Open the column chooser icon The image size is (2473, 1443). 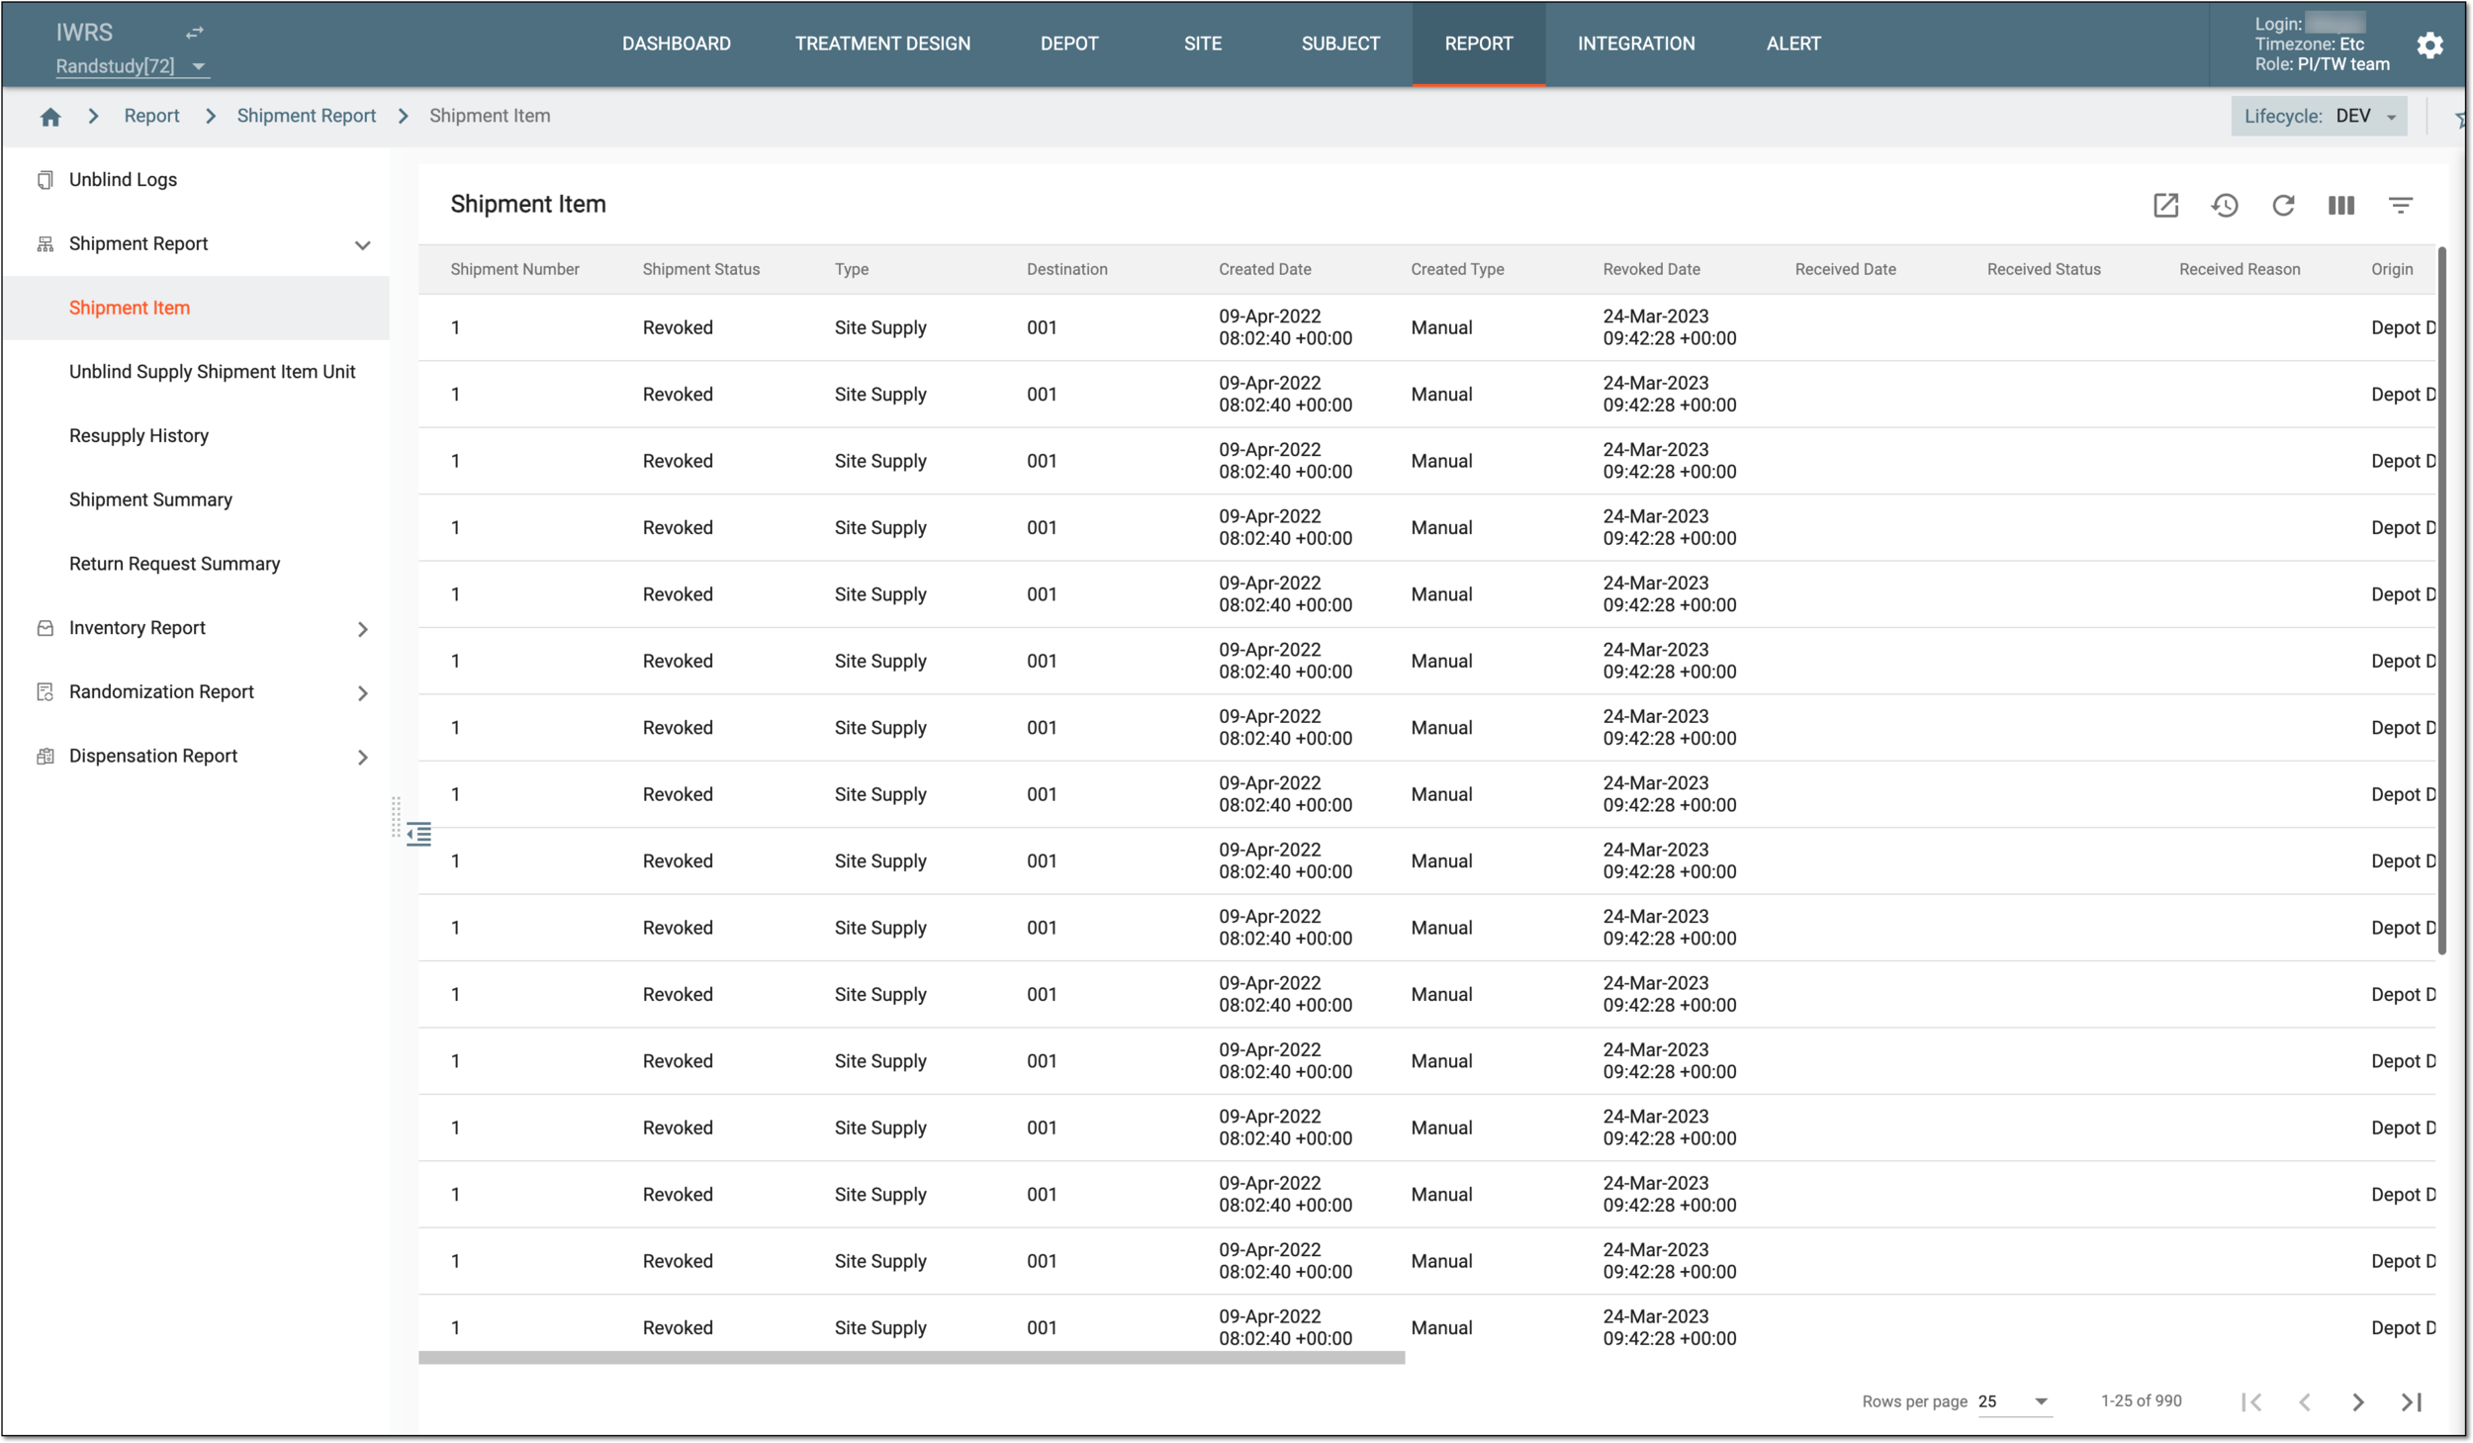[x=2341, y=205]
